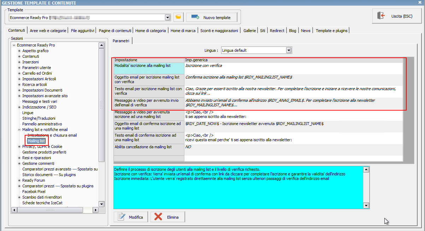The width and height of the screenshot is (425, 231).
Task: Select the Contenuti tab
Action: (x=17, y=31)
